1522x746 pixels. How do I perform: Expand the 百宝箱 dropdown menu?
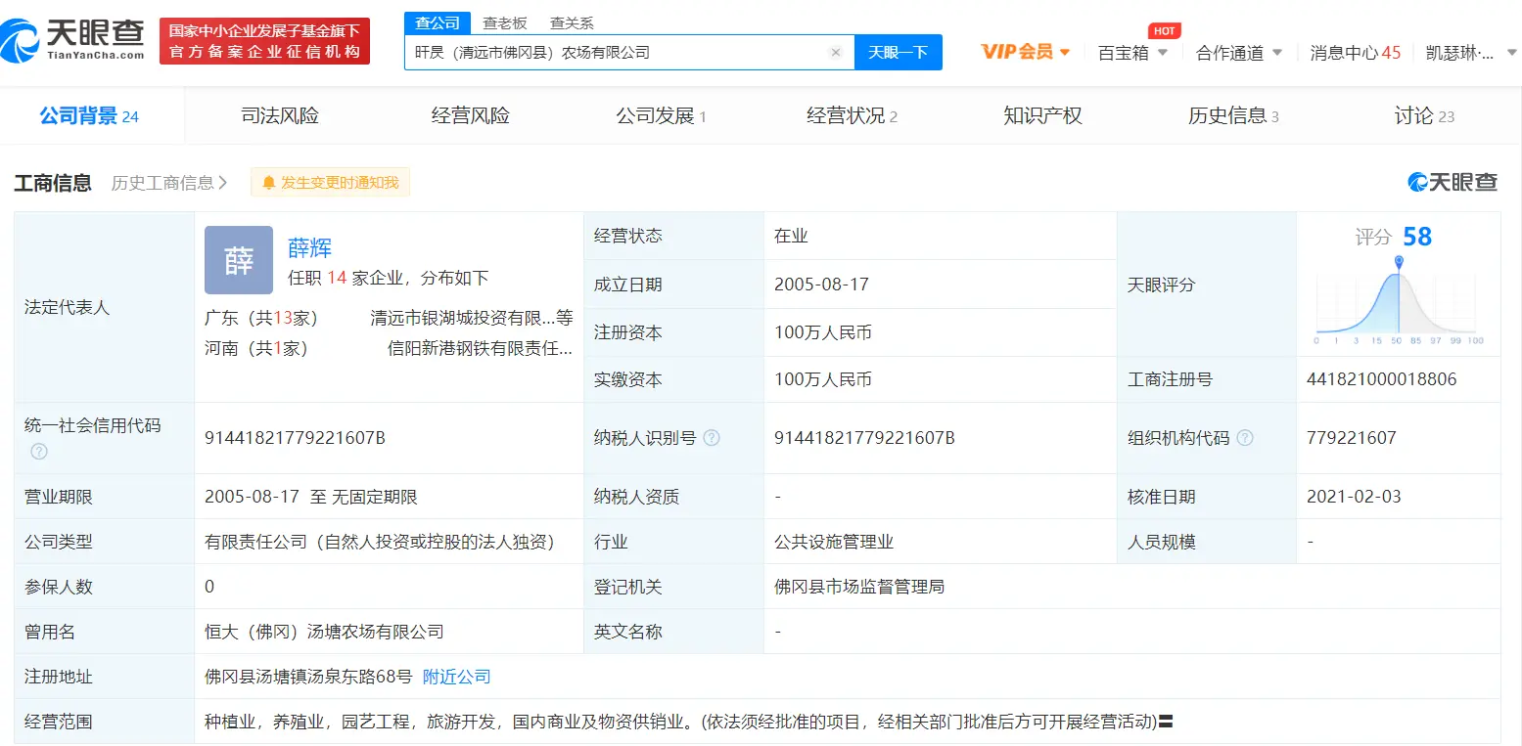click(x=1132, y=53)
